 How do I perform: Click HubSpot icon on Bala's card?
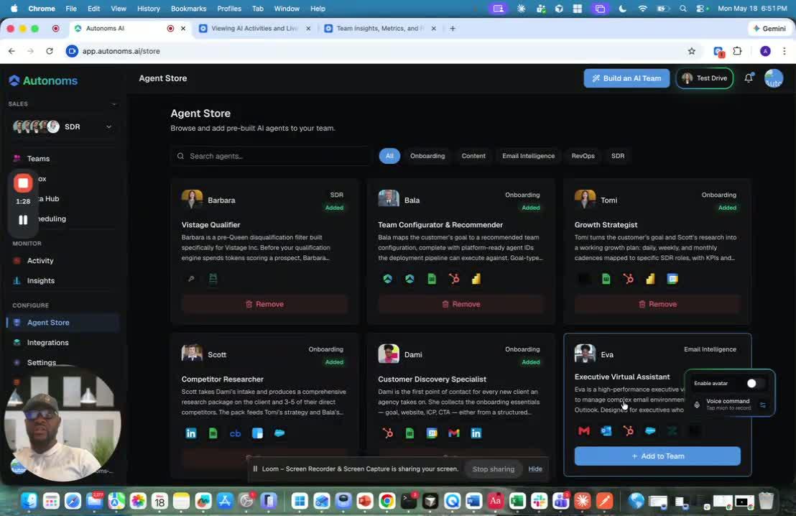click(454, 278)
